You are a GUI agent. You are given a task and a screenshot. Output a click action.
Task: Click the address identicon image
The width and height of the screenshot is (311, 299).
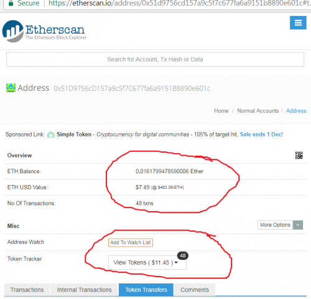[11, 88]
